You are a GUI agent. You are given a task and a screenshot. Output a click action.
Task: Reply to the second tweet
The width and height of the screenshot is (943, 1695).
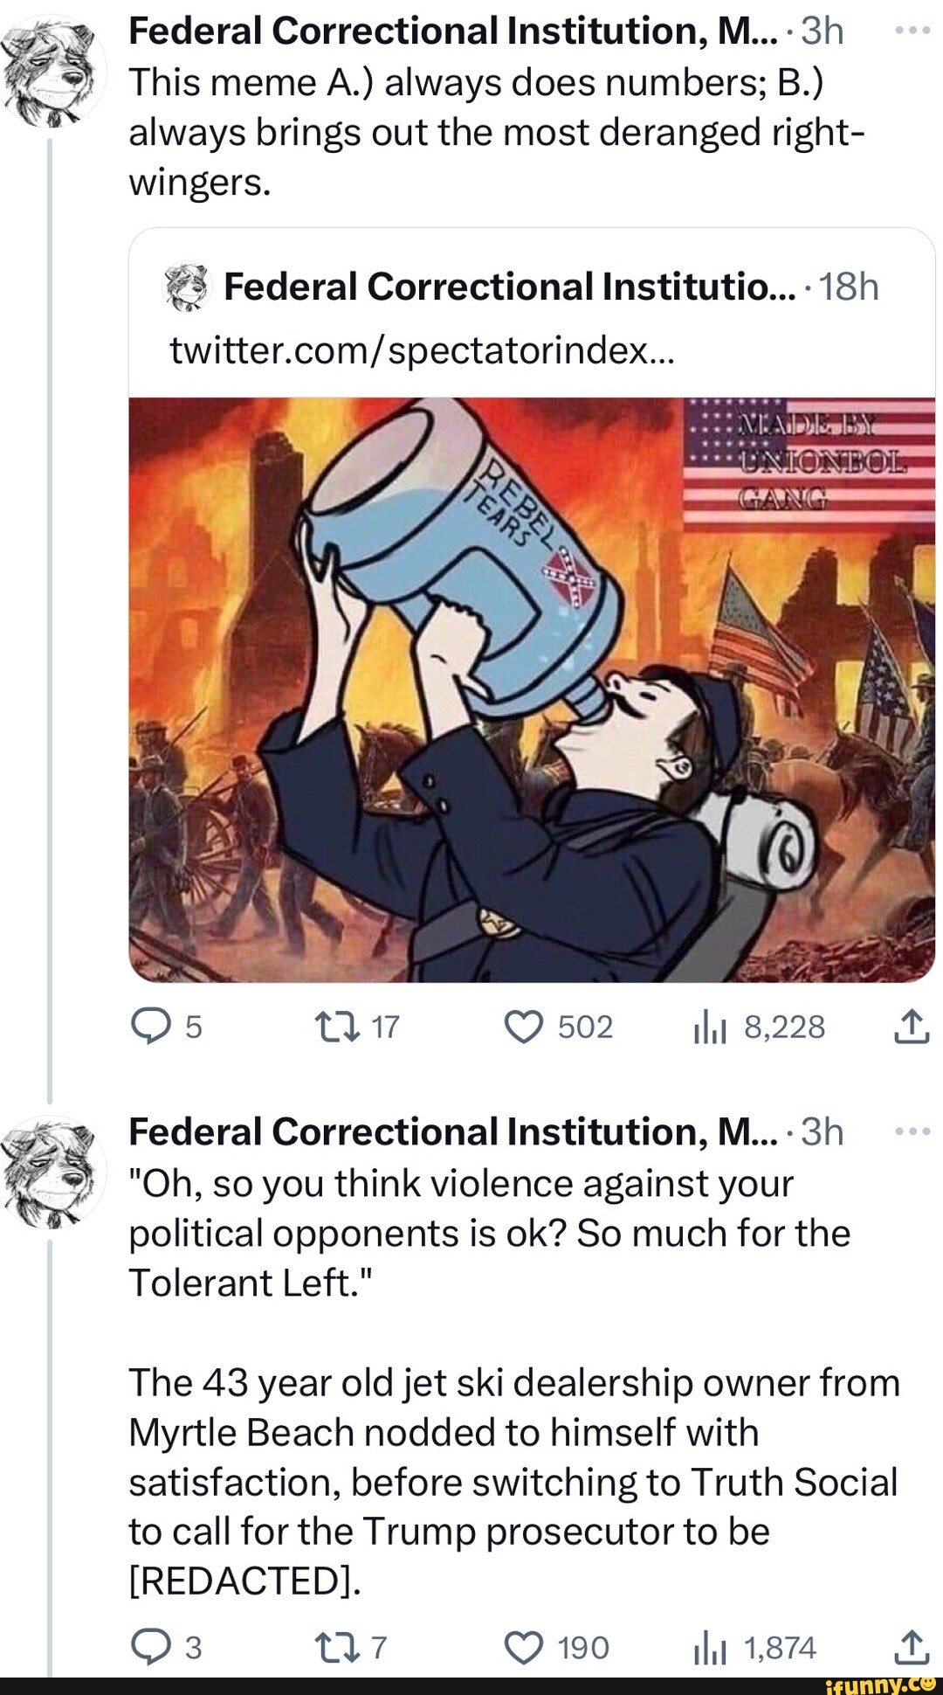(149, 1647)
